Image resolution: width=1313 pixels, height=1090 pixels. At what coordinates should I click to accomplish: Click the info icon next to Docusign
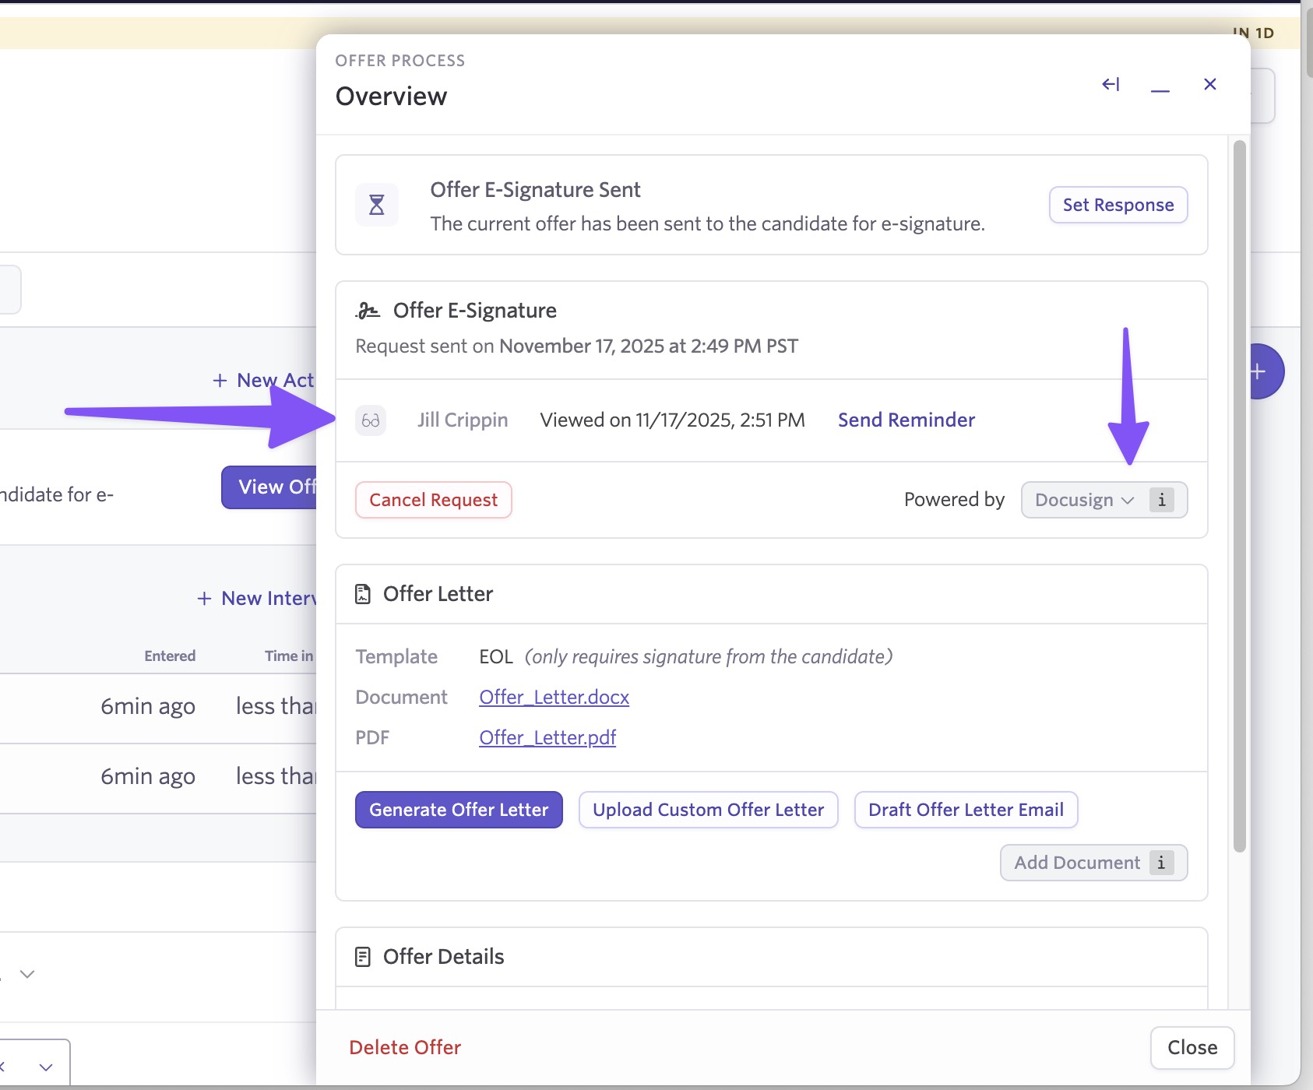click(1161, 500)
